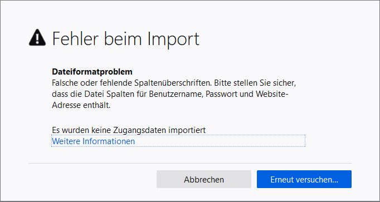Click the word Benutzername in the description
Viewport: 380px width, 202px height.
pyautogui.click(x=176, y=94)
